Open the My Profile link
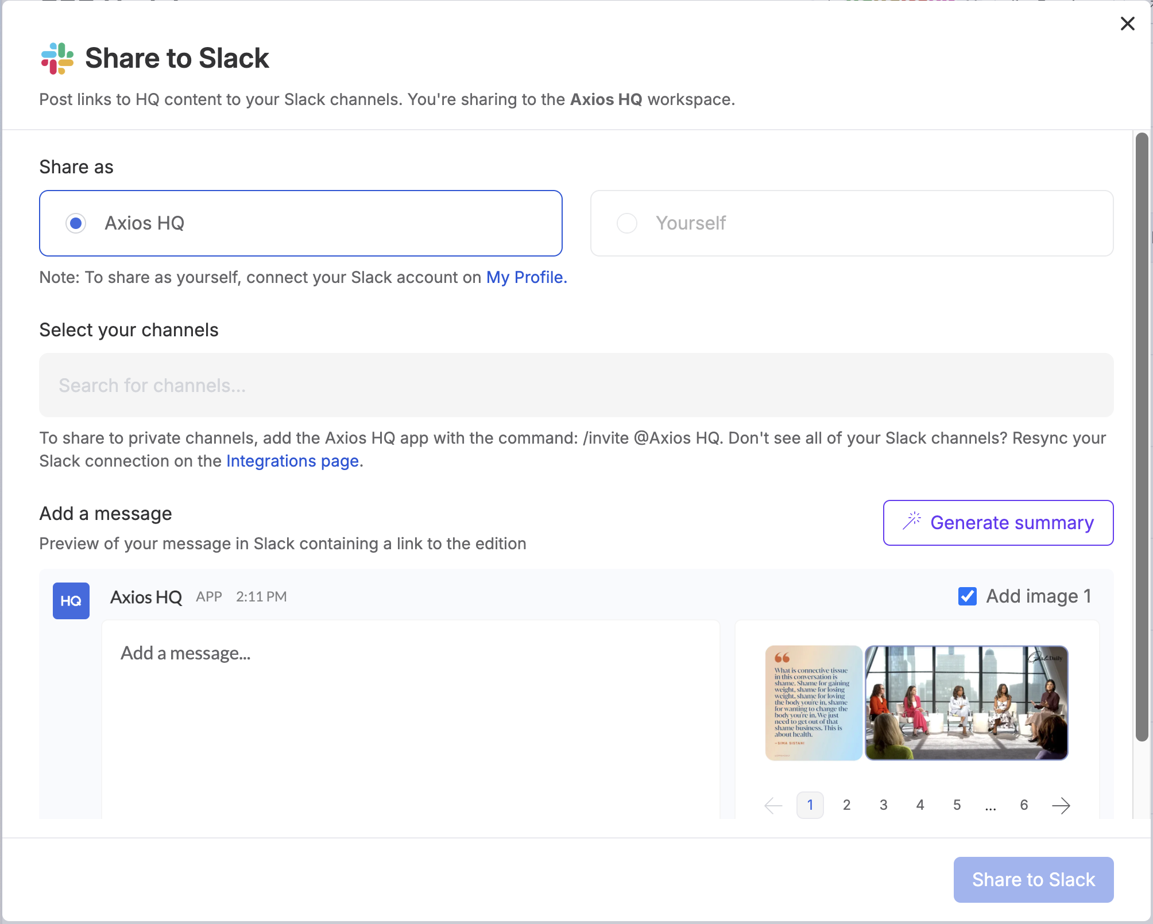Screen dimensions: 1153x924 tap(527, 277)
